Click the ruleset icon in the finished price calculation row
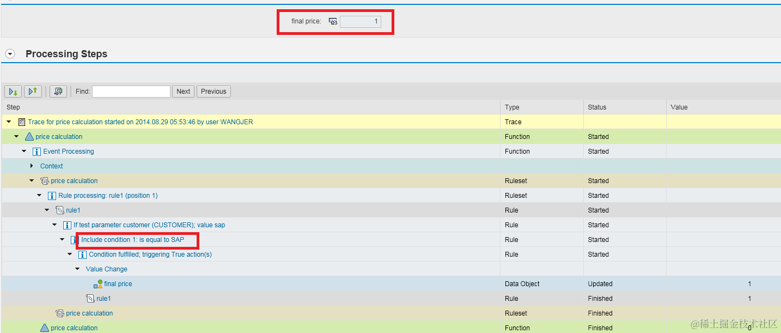The width and height of the screenshot is (781, 333). tap(60, 313)
